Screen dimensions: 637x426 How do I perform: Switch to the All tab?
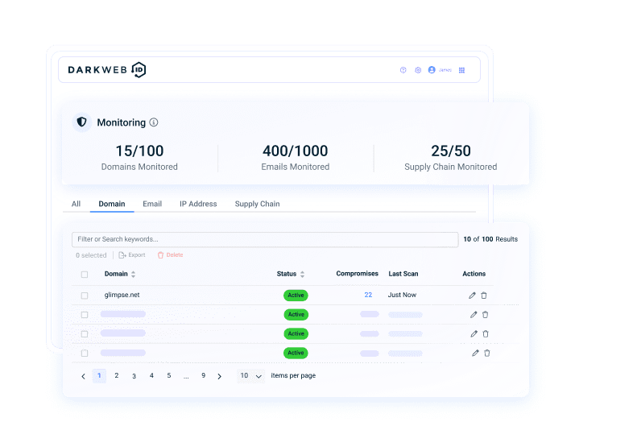(76, 204)
